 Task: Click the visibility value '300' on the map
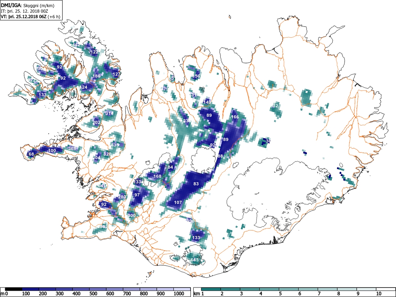[131, 215]
